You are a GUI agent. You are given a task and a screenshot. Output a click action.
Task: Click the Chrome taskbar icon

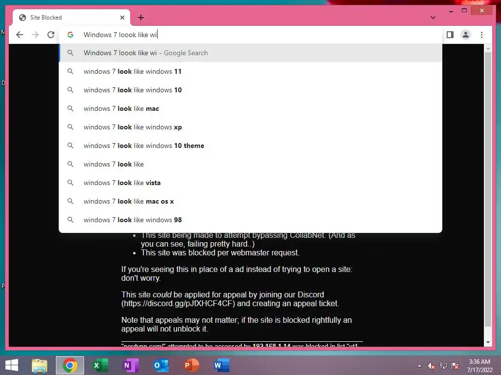69,365
